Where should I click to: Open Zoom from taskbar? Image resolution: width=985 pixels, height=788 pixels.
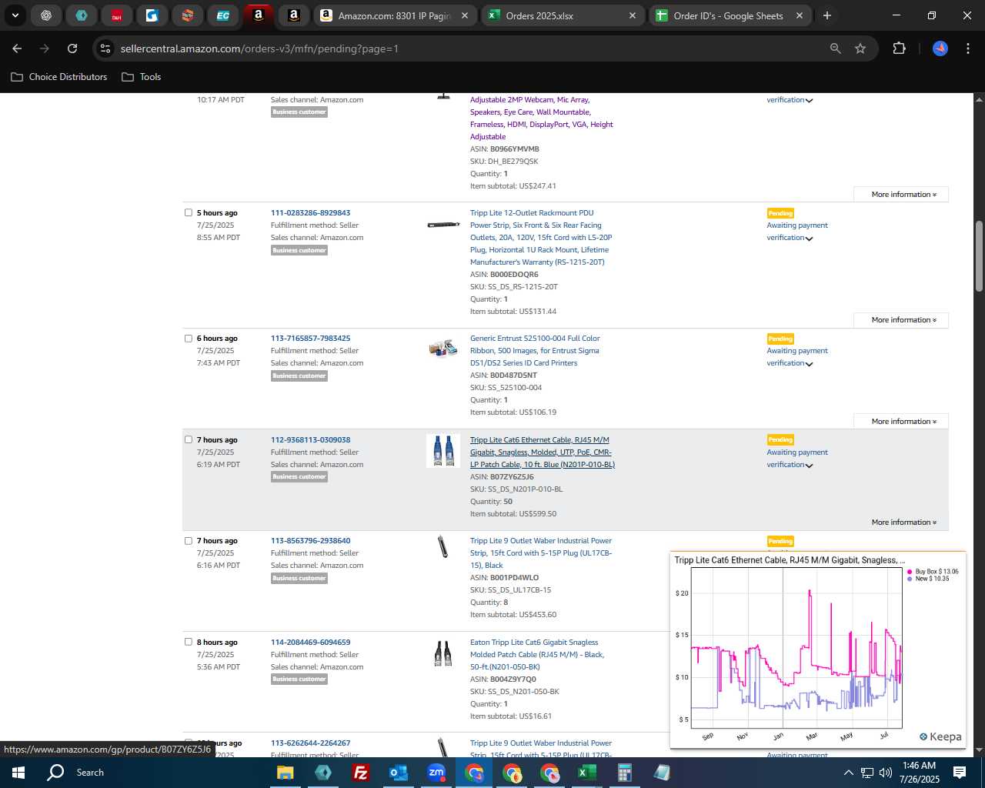click(436, 773)
